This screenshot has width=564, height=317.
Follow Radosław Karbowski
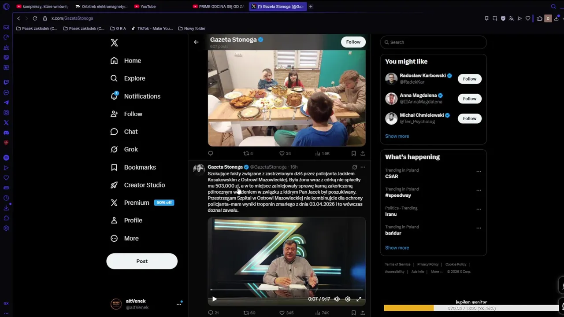(469, 79)
